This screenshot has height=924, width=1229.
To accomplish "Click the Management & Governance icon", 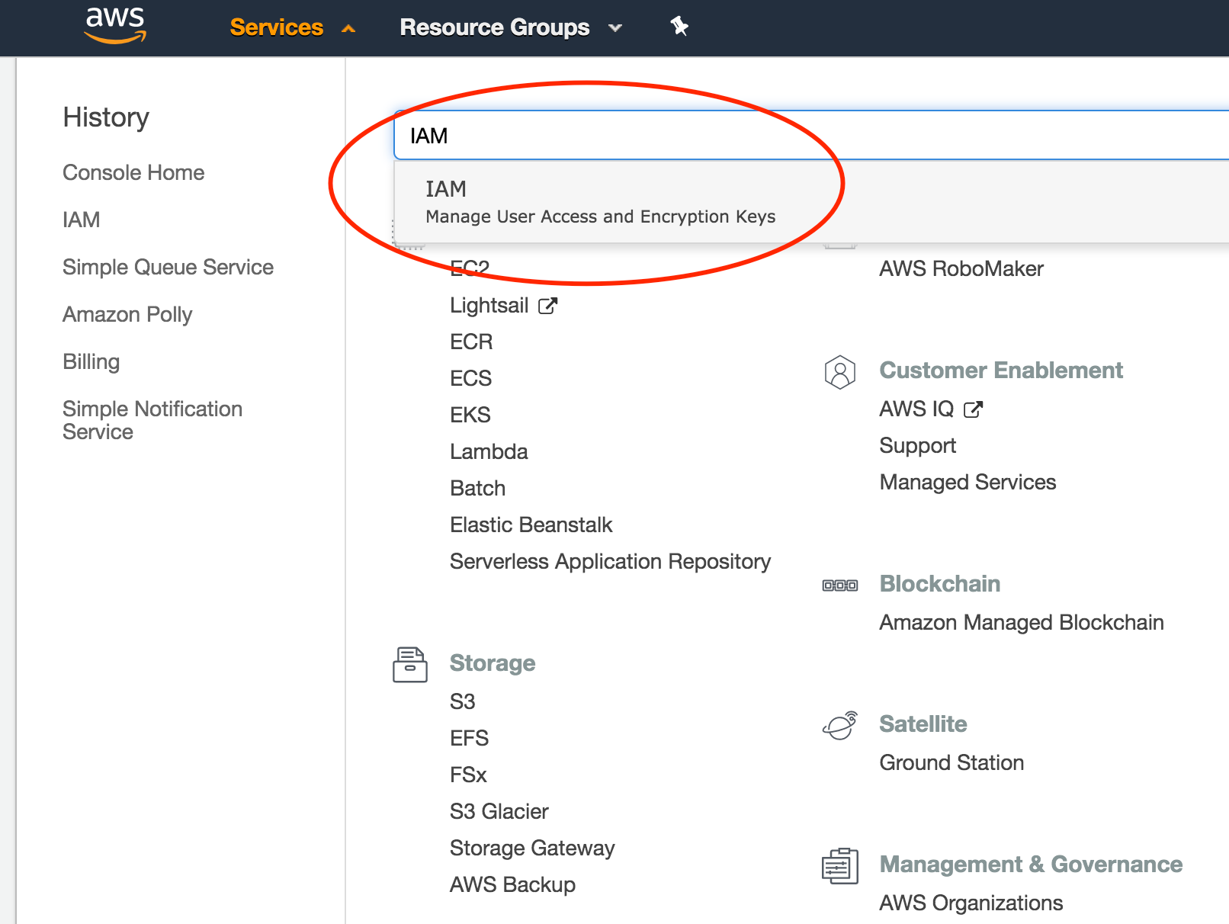I will 840,866.
